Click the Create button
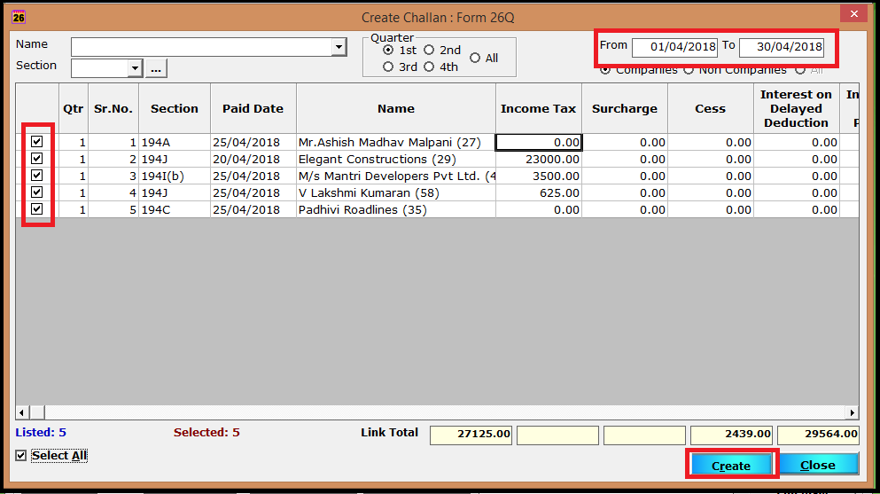This screenshot has height=494, width=880. point(731,465)
